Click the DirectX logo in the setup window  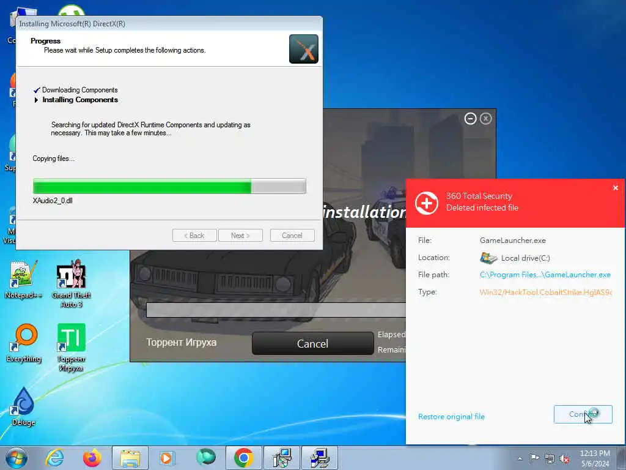point(304,49)
